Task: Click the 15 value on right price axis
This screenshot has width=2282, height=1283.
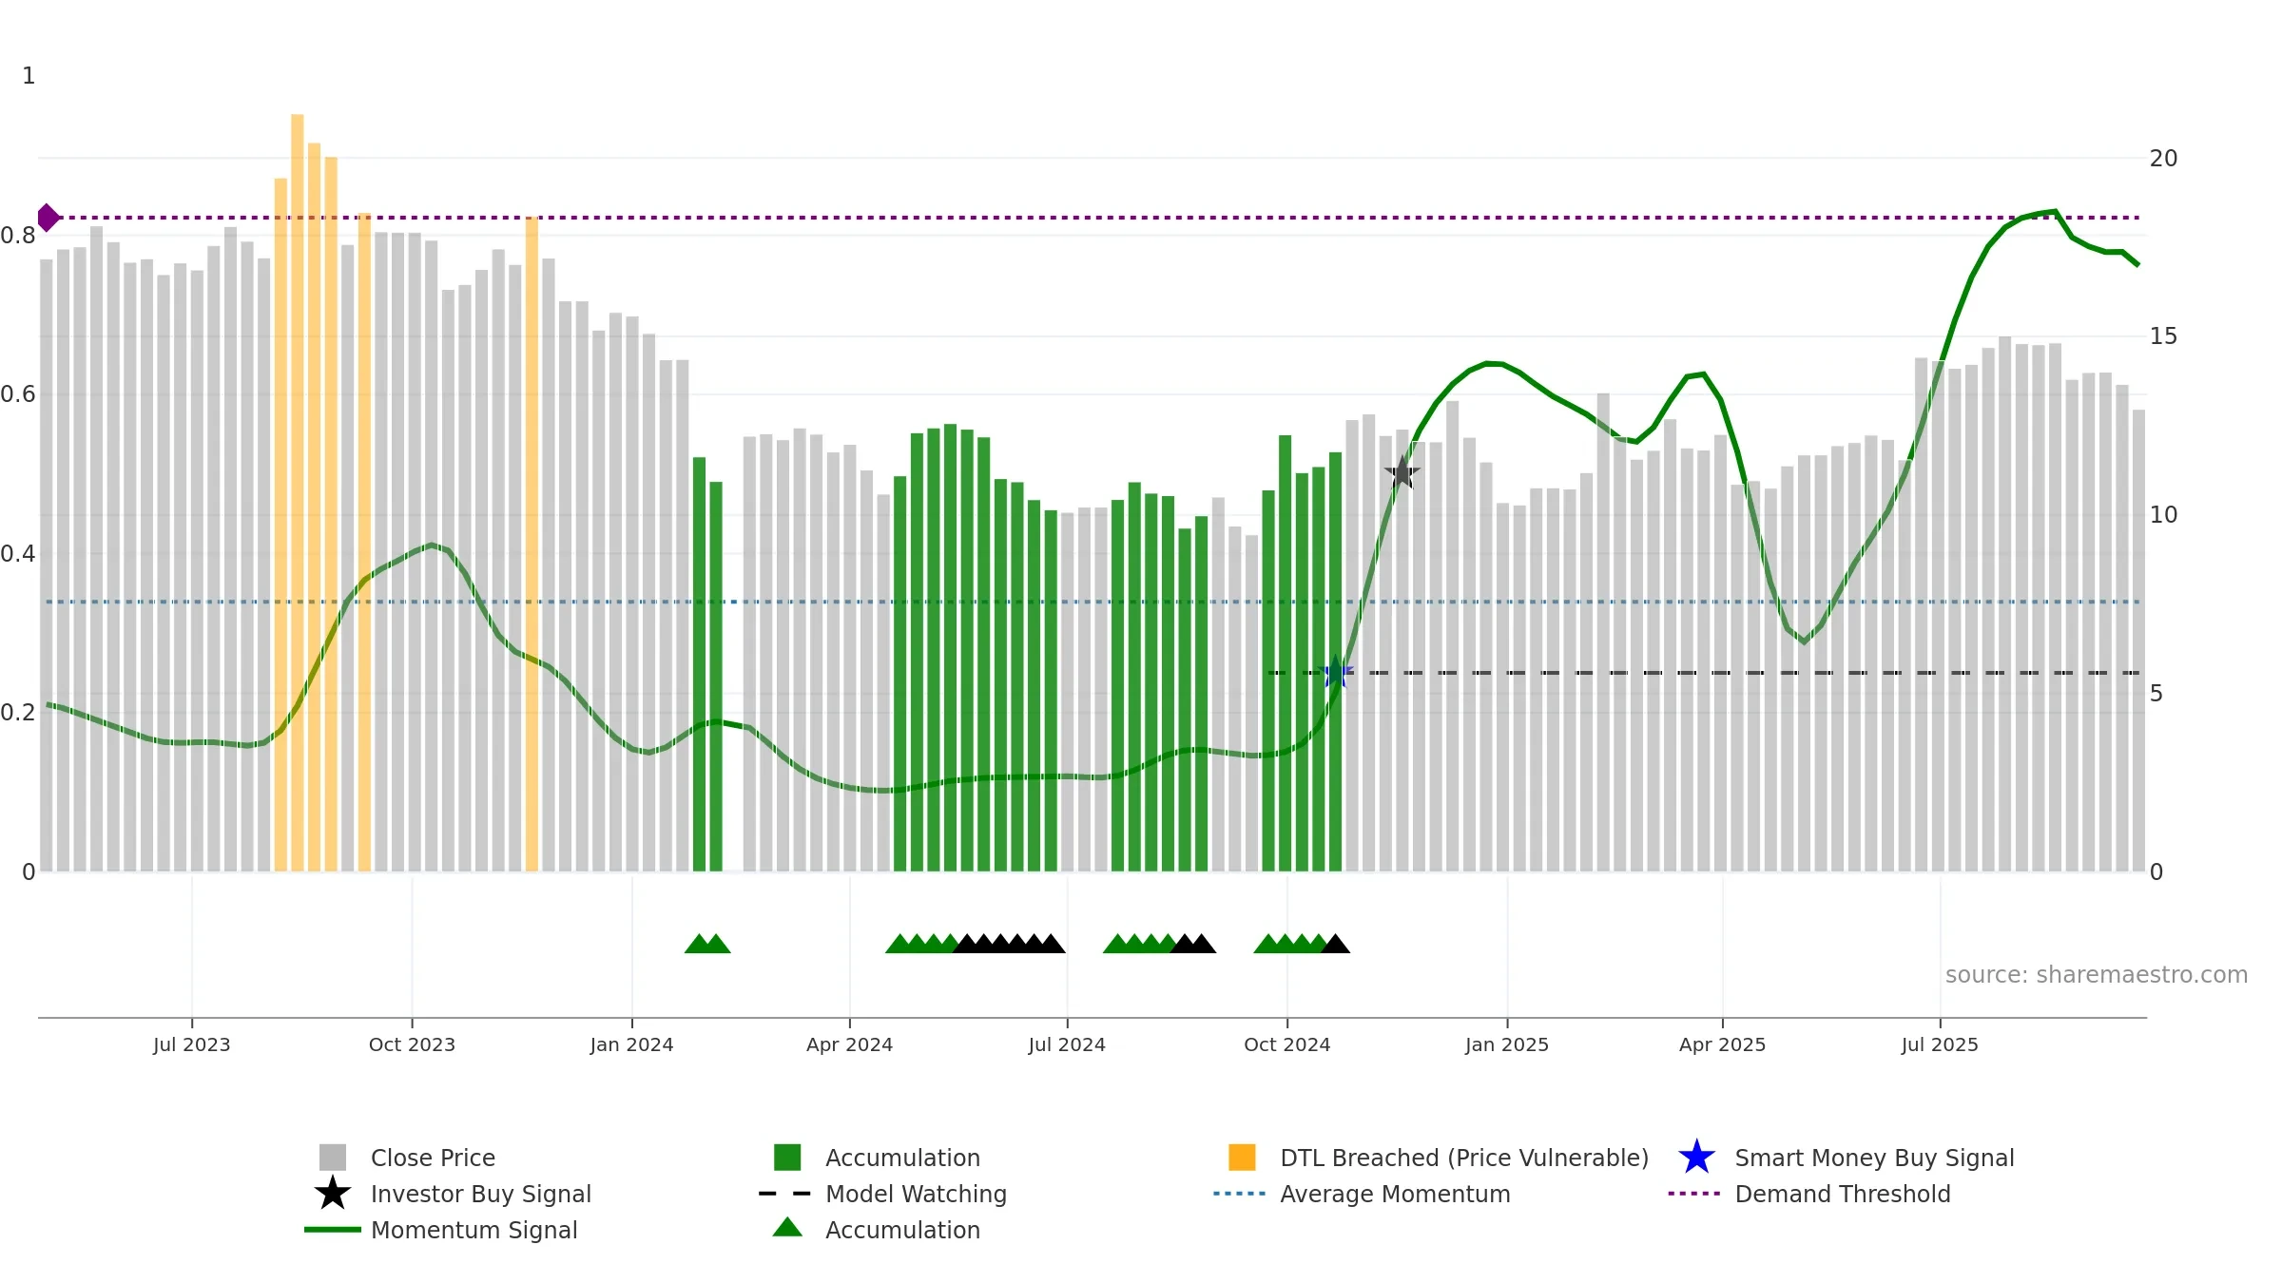Action: (x=2163, y=336)
